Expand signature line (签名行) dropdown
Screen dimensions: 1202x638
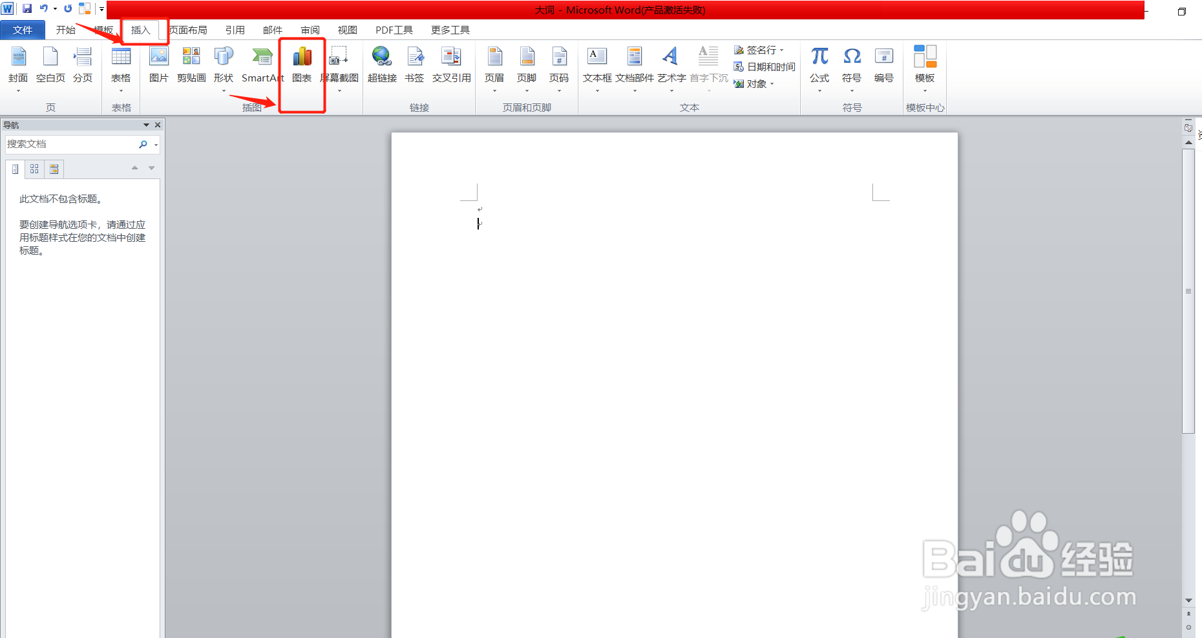781,50
